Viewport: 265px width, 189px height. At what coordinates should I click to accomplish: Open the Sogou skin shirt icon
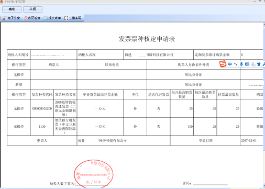pyautogui.click(x=259, y=64)
